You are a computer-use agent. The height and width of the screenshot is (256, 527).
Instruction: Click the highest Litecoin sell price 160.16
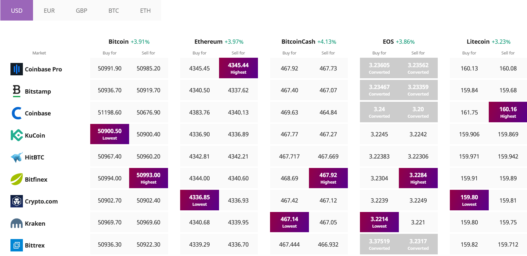[508, 112]
